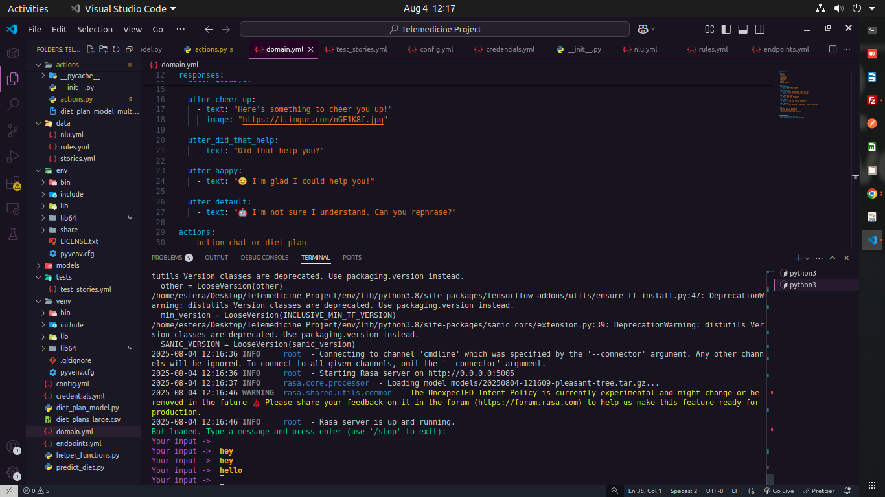Open the new terminal launch profile dropdown
Image resolution: width=885 pixels, height=497 pixels.
click(807, 258)
